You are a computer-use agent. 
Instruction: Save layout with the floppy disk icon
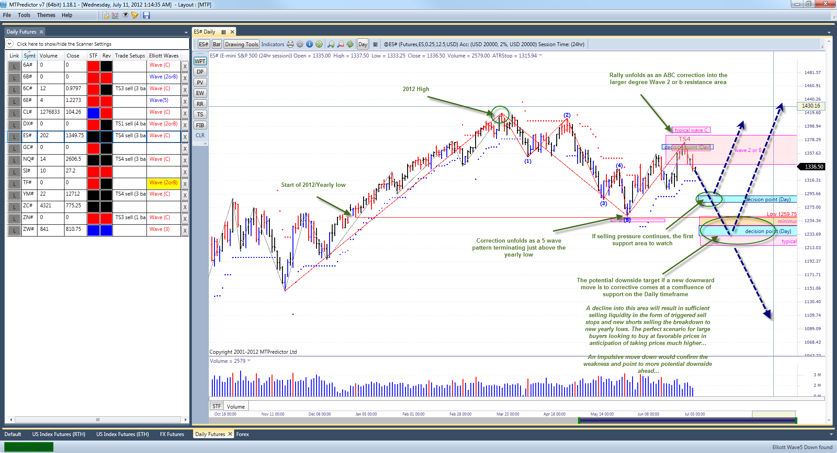point(146,15)
